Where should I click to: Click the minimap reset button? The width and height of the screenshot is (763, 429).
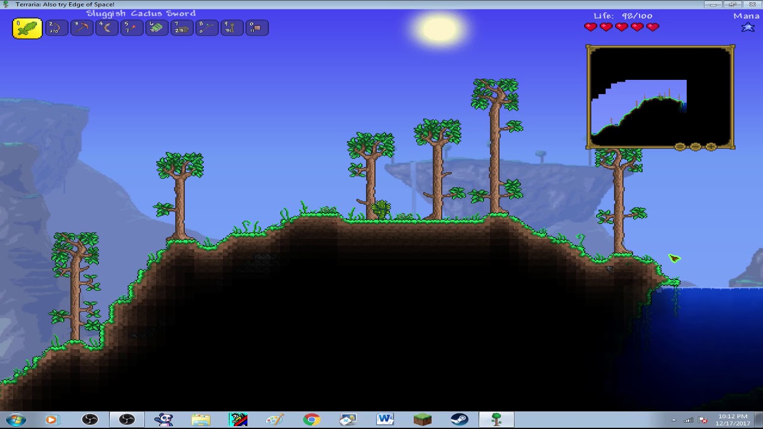[680, 147]
